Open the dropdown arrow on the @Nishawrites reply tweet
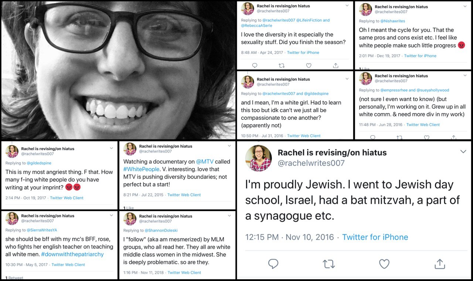The height and width of the screenshot is (281, 473). click(465, 5)
